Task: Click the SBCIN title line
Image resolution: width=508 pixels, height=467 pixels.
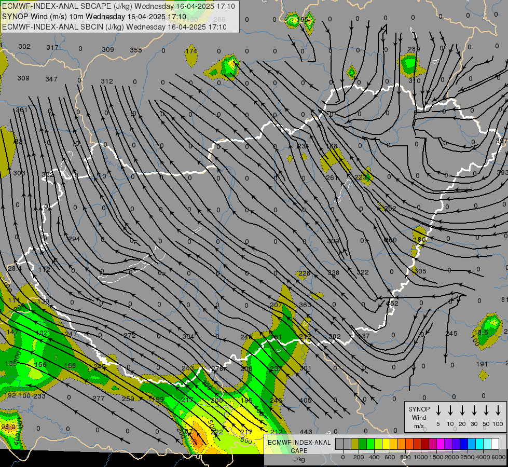Action: [x=114, y=27]
